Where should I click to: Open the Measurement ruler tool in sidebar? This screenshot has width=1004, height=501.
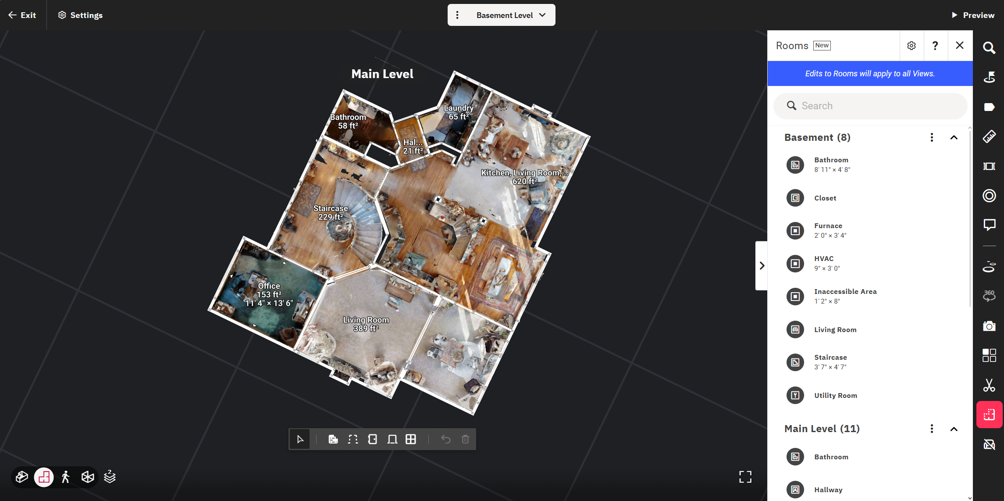pyautogui.click(x=989, y=136)
